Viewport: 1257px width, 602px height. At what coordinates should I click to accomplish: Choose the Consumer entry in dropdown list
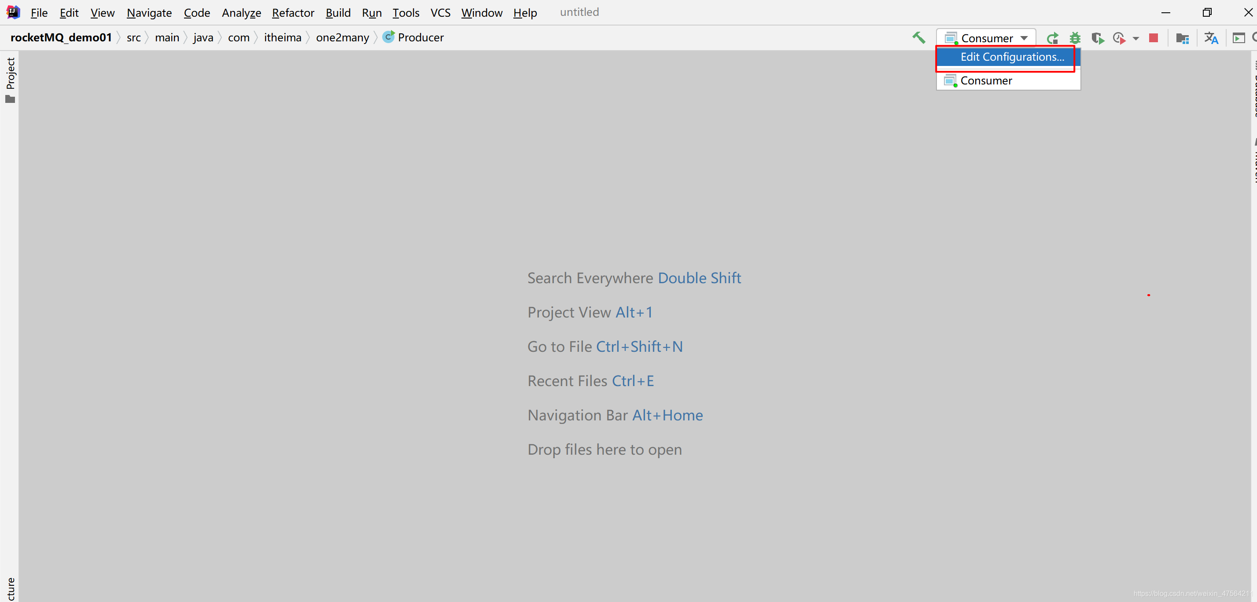tap(986, 80)
